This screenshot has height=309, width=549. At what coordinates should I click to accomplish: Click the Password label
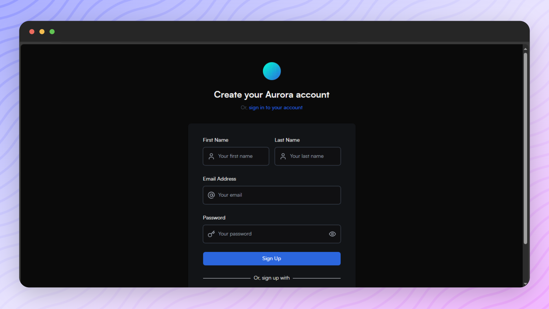[214, 218]
